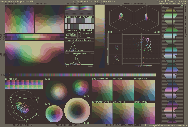188x127 pixels.
Task: Click the red/cyan complementary swatch
Action: (x=123, y=90)
